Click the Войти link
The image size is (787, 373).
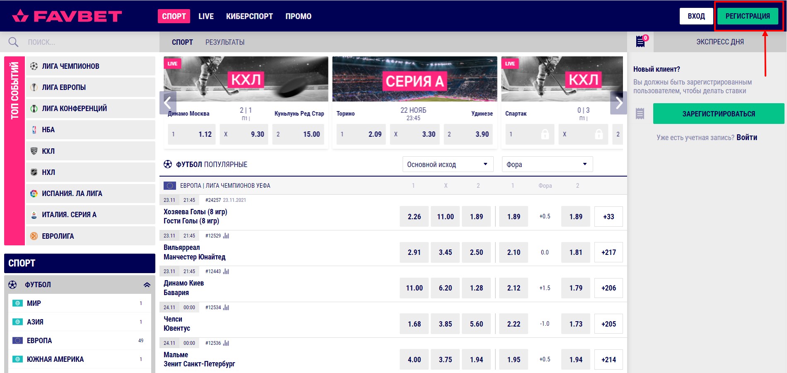747,137
